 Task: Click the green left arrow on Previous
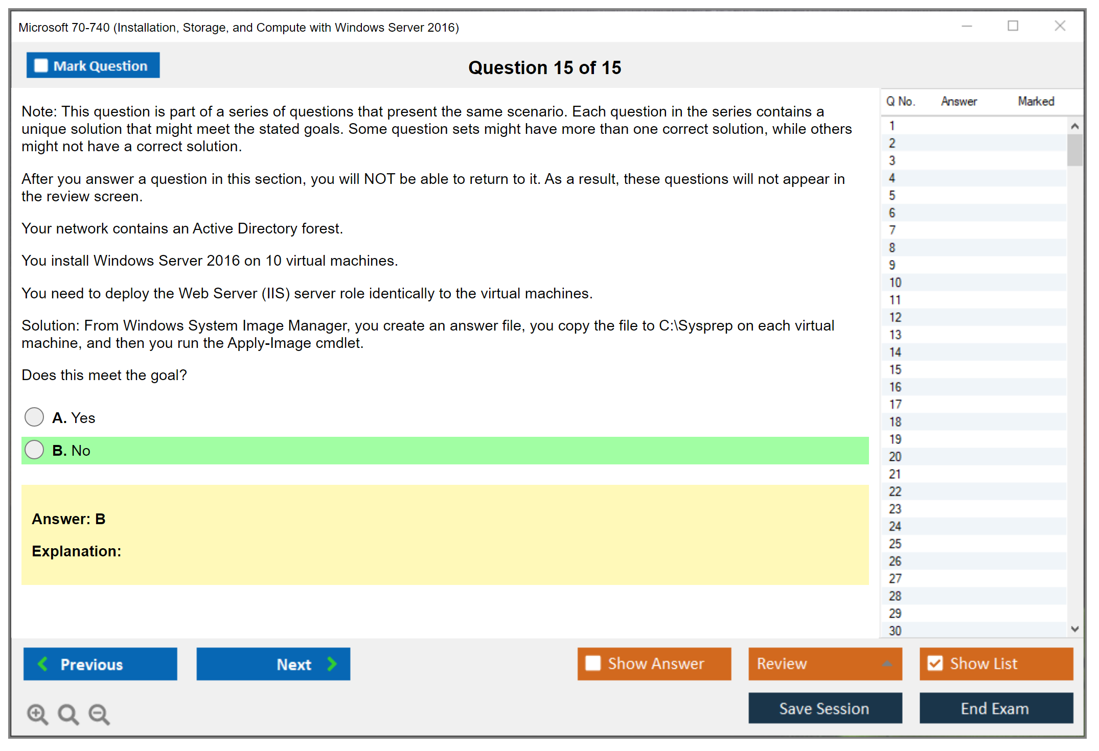pos(43,664)
